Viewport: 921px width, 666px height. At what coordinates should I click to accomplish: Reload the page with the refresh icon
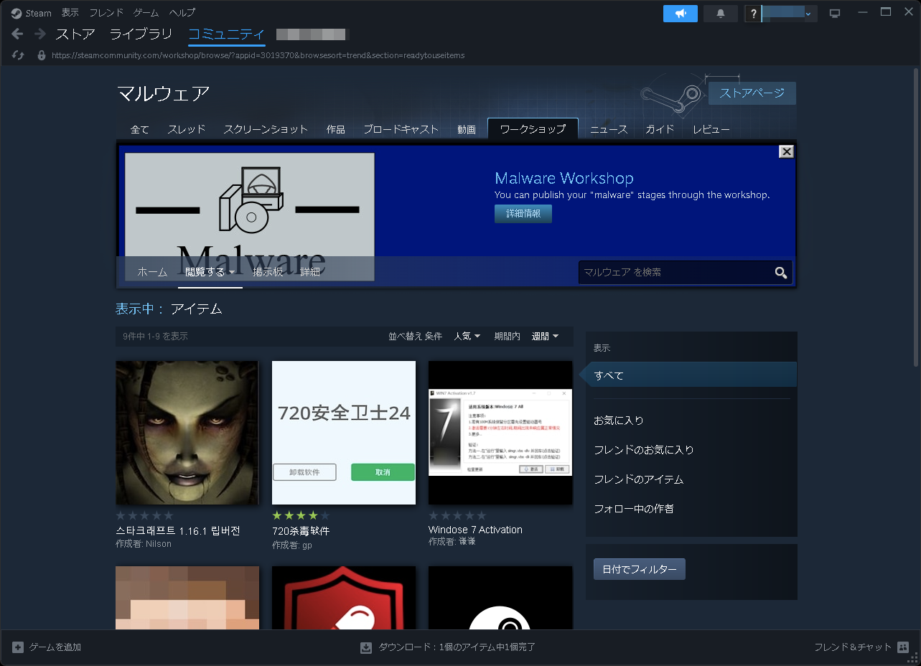[x=17, y=55]
